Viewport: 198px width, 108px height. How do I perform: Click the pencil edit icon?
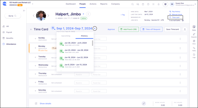144,104
